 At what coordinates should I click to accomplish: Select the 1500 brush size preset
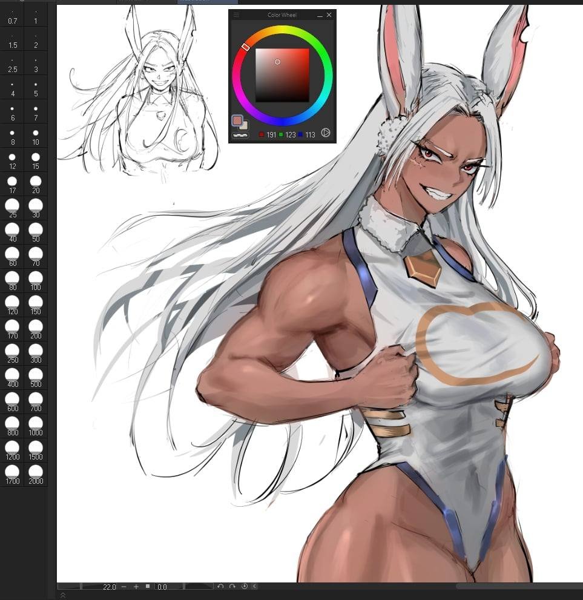coord(36,450)
